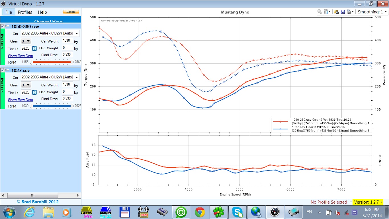Open tire height calculator for 1027.csv

[x=34, y=92]
